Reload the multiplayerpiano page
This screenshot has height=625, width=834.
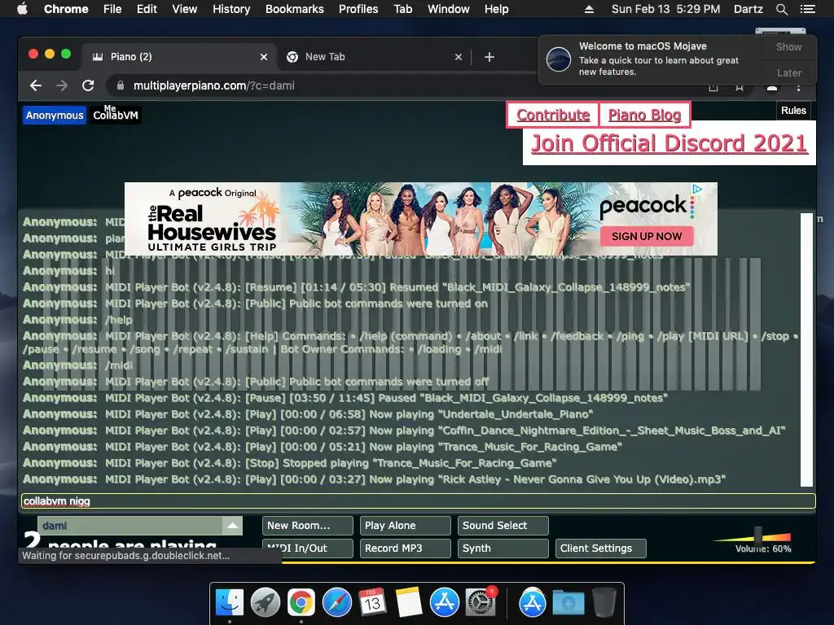click(x=88, y=85)
